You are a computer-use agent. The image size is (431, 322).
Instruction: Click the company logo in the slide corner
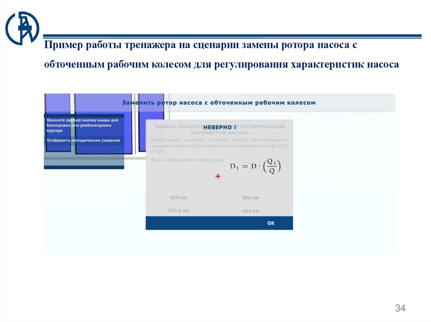click(x=22, y=28)
